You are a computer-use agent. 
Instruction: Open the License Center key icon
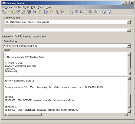[x=57, y=12]
